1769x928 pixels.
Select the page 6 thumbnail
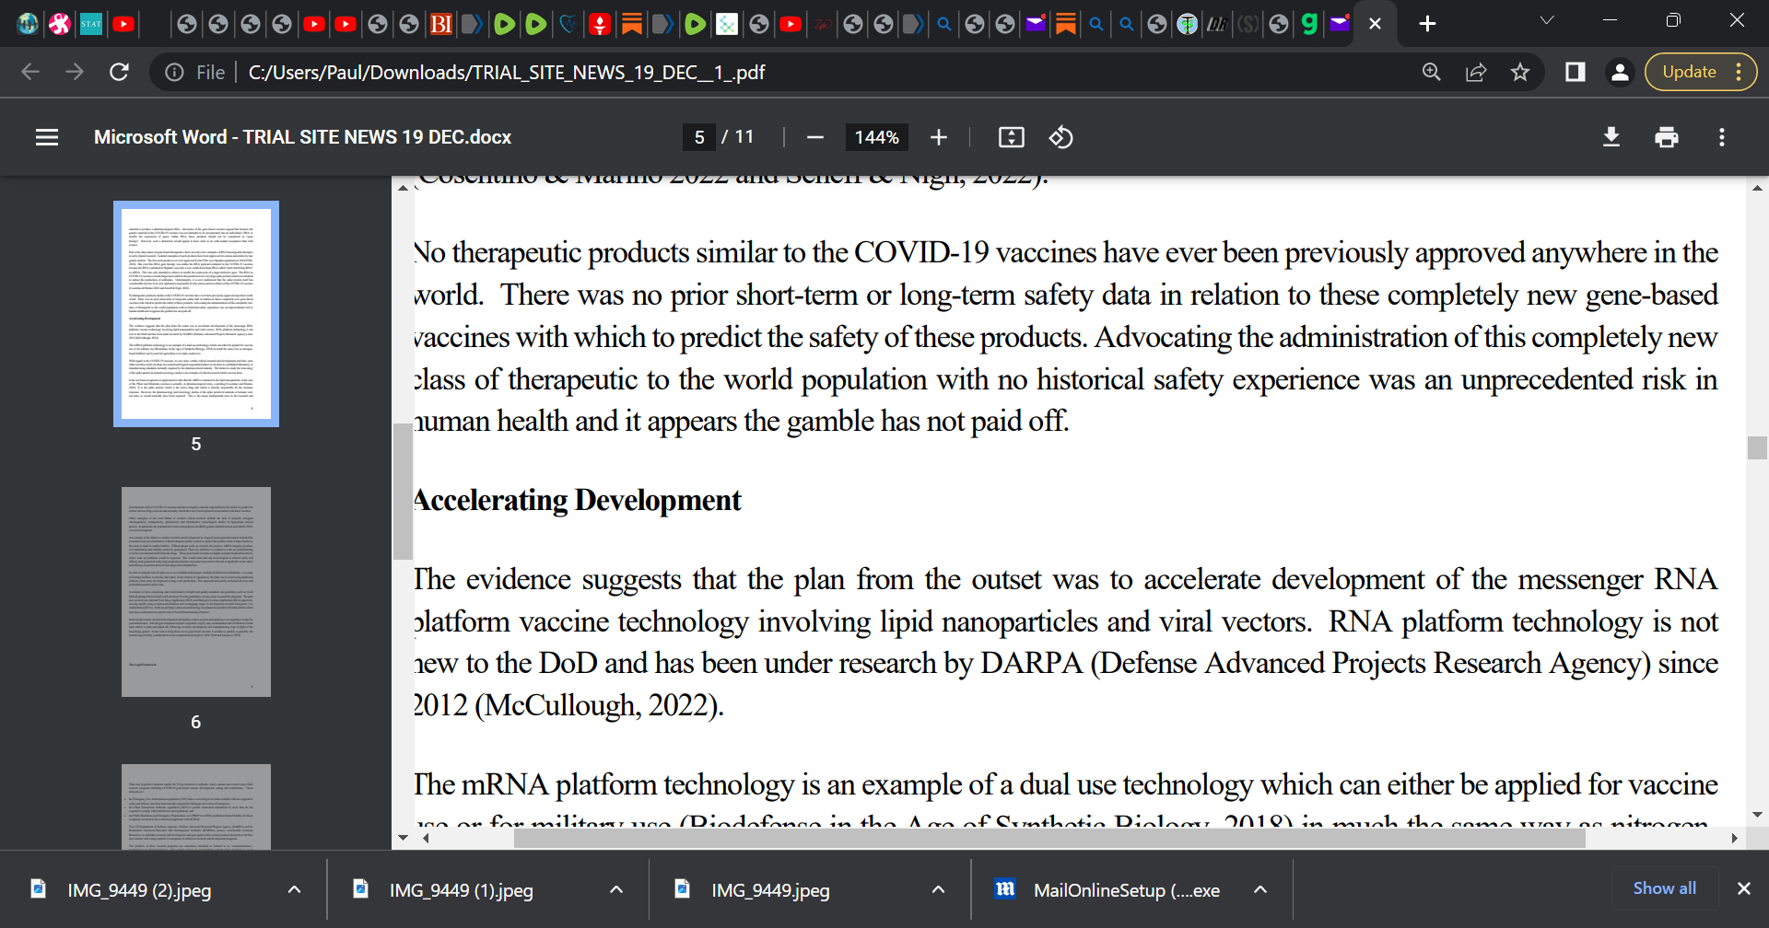click(196, 592)
